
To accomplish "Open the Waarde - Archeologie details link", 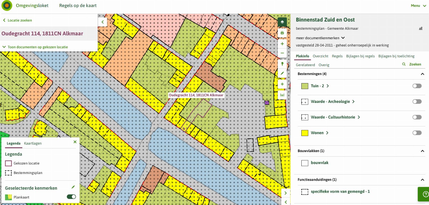I will click(332, 102).
